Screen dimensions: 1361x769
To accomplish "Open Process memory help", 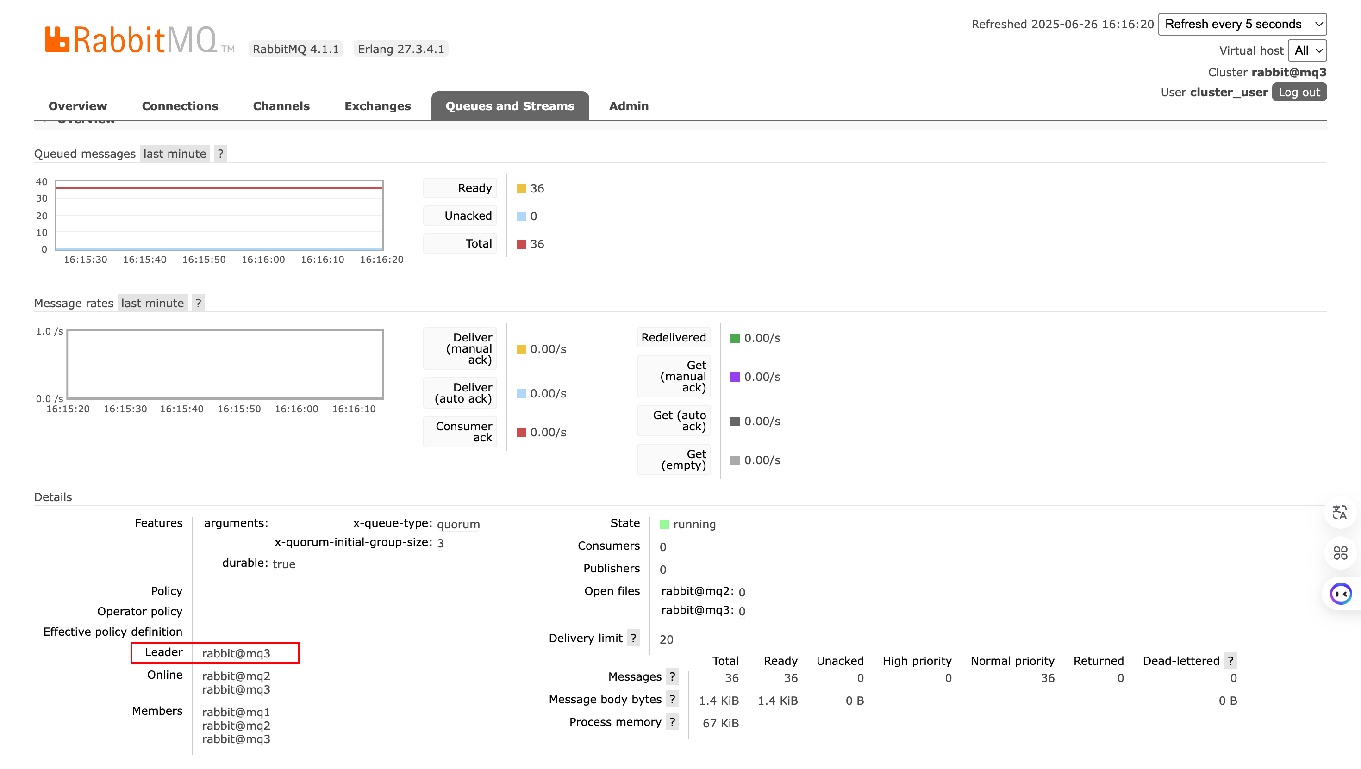I will click(x=672, y=722).
